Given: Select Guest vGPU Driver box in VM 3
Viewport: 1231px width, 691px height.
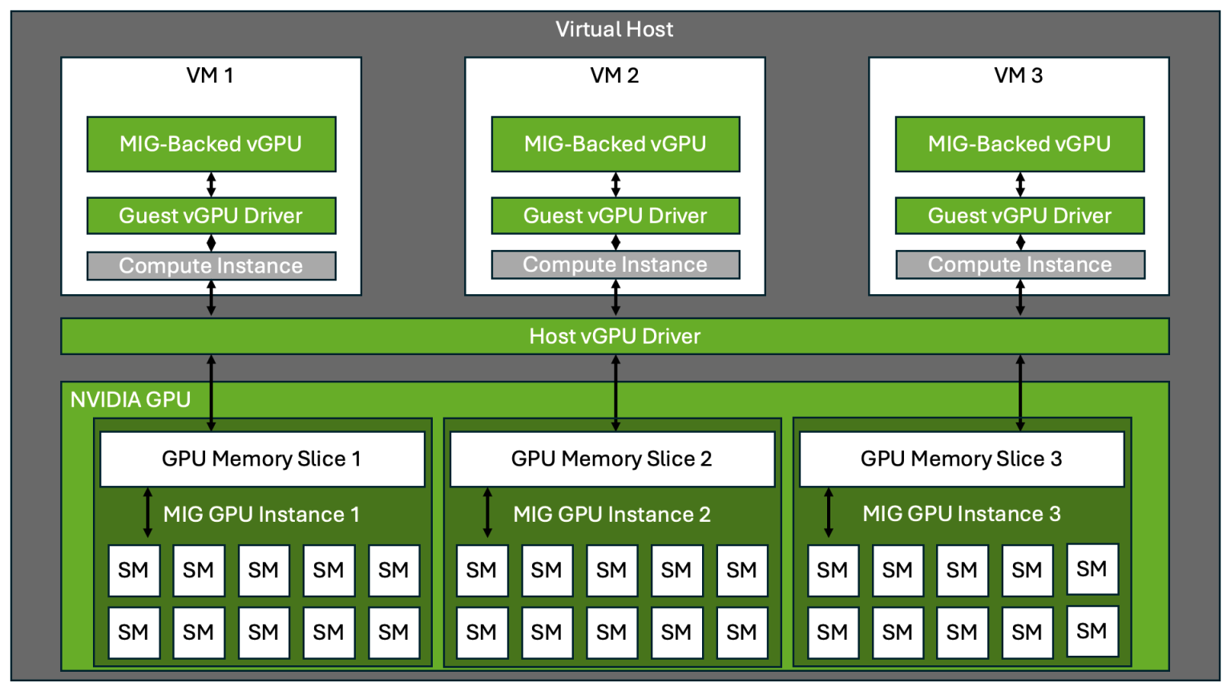Looking at the screenshot, I should click(x=1019, y=216).
